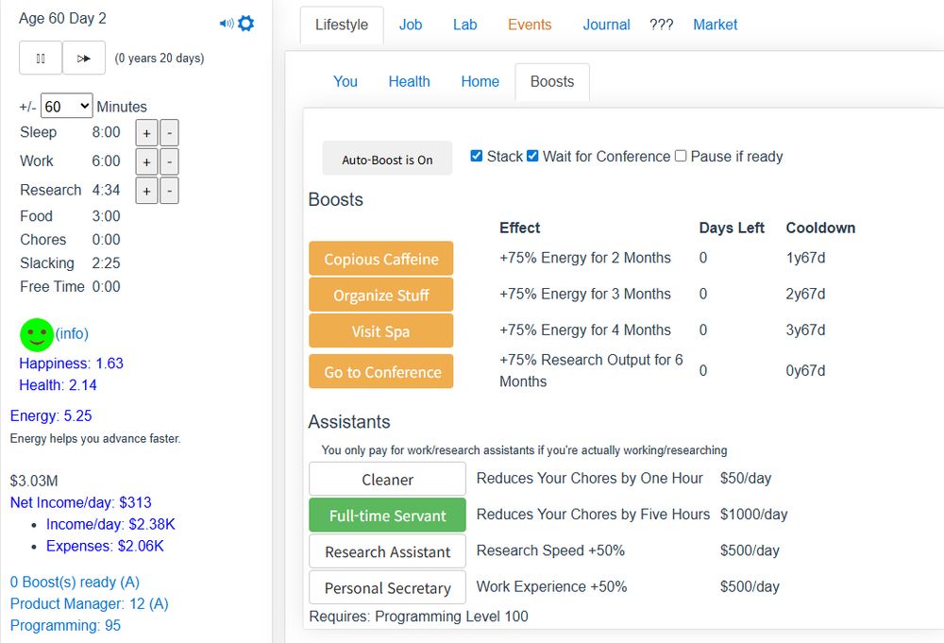Turn off Auto-Boost button
This screenshot has height=643, width=944.
coord(387,160)
